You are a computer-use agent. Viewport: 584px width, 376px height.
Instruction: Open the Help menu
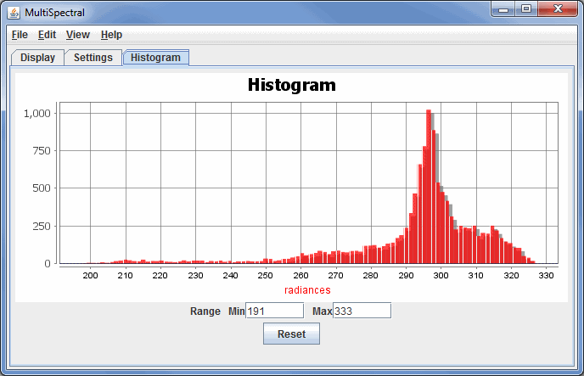tap(111, 35)
